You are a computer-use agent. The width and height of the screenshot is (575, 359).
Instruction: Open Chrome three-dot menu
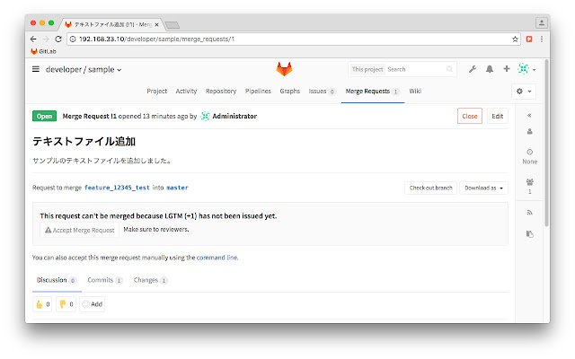pyautogui.click(x=542, y=39)
